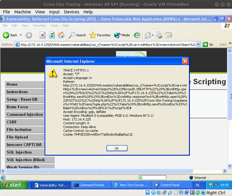The height and width of the screenshot is (196, 232).
Task: Open File Inclusion page
Action: (x=25, y=130)
